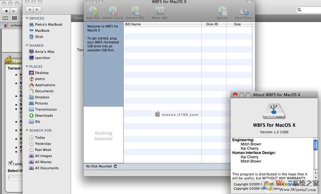Click 'Nothing Selected' placeholder text
This screenshot has height=194, width=321.
(103, 136)
